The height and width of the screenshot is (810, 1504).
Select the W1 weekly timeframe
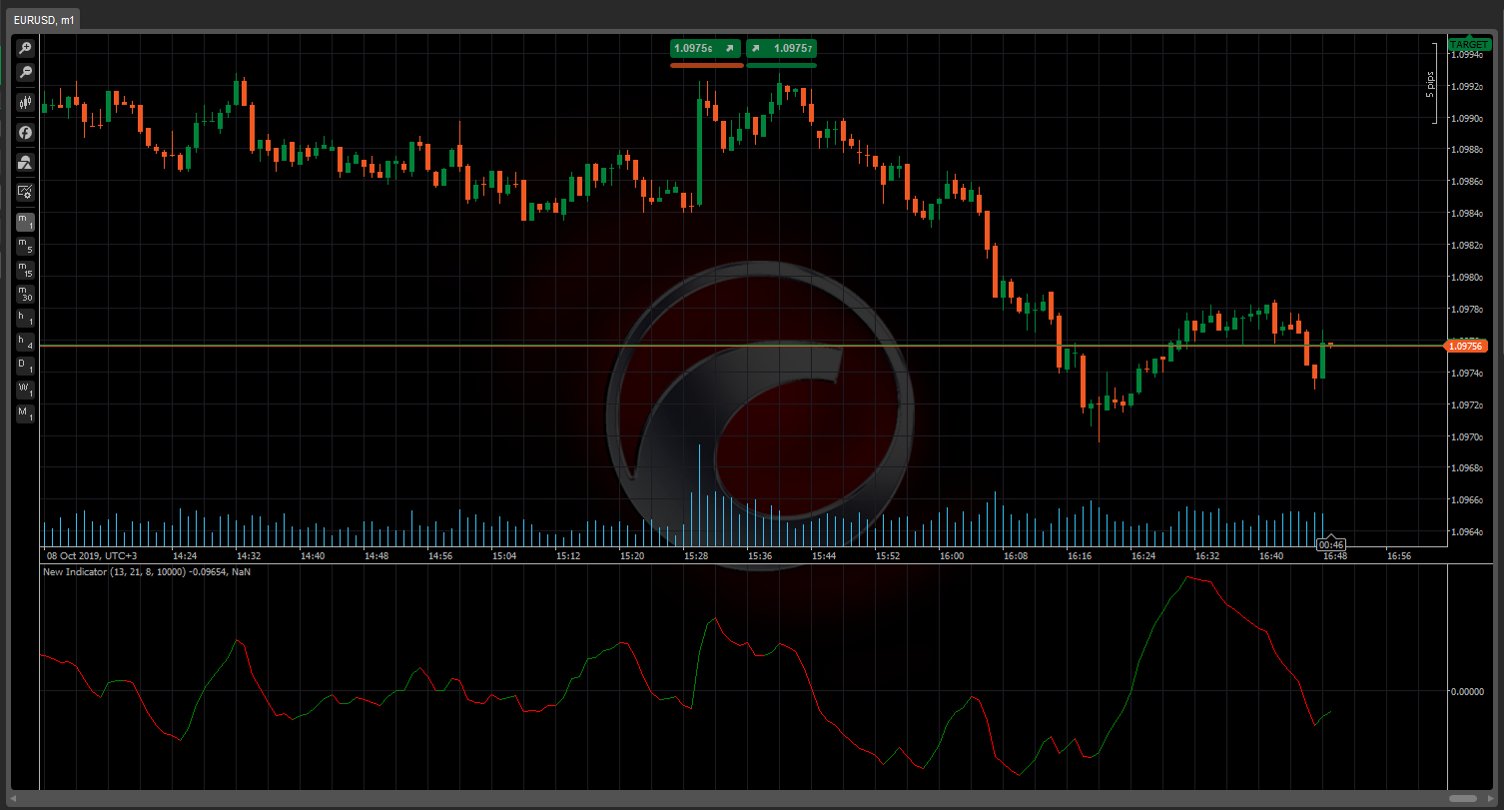[25, 390]
